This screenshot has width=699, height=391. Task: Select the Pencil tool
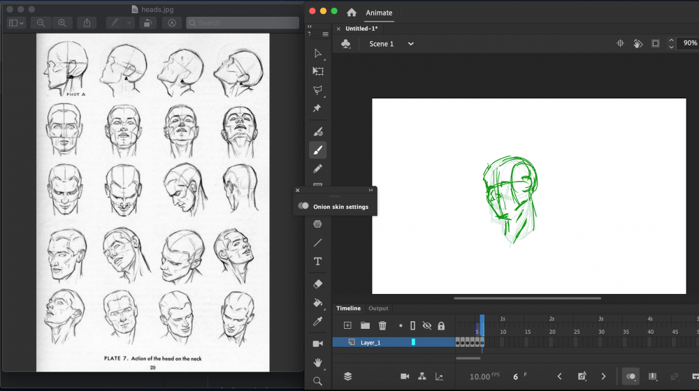pyautogui.click(x=318, y=169)
